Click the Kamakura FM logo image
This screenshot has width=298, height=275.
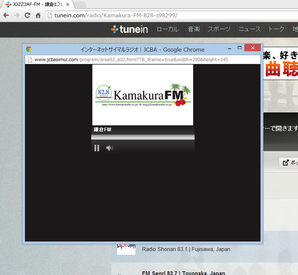[x=143, y=95]
